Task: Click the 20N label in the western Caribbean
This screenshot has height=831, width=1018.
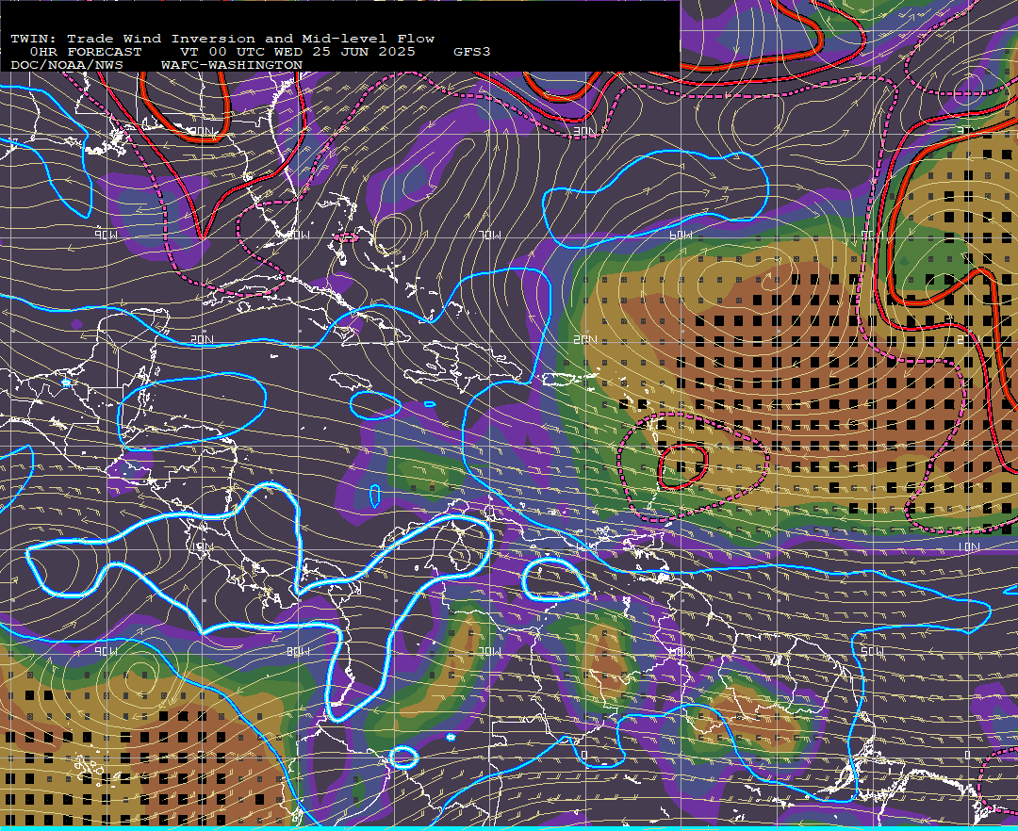Action: 202,339
